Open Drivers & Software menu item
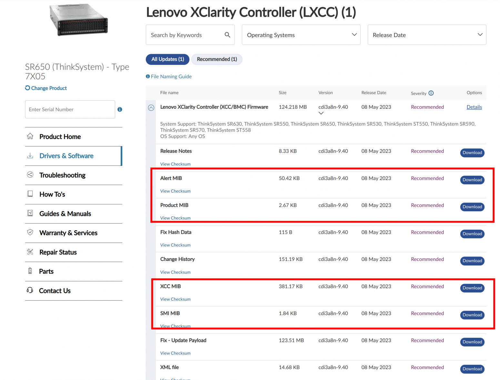 pyautogui.click(x=74, y=156)
